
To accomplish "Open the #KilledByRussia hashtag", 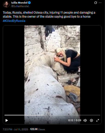I will [x=14, y=21].
